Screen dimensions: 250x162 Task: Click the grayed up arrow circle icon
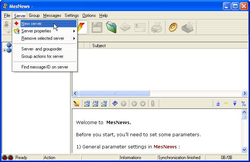click(124, 104)
